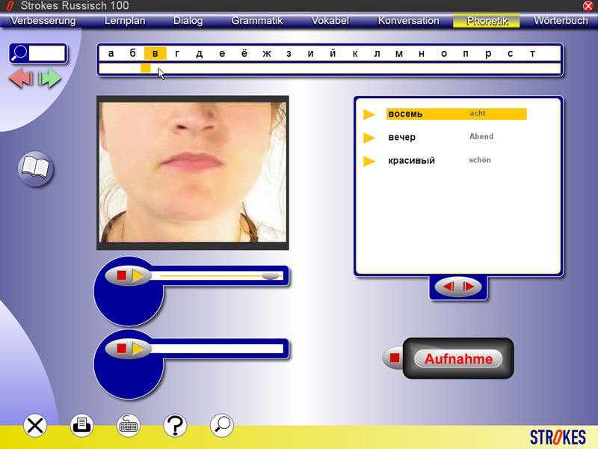Select the letter с

pos(511,53)
